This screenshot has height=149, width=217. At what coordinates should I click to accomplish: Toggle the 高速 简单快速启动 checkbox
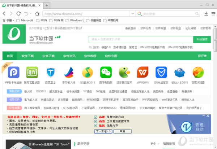pos(95,117)
